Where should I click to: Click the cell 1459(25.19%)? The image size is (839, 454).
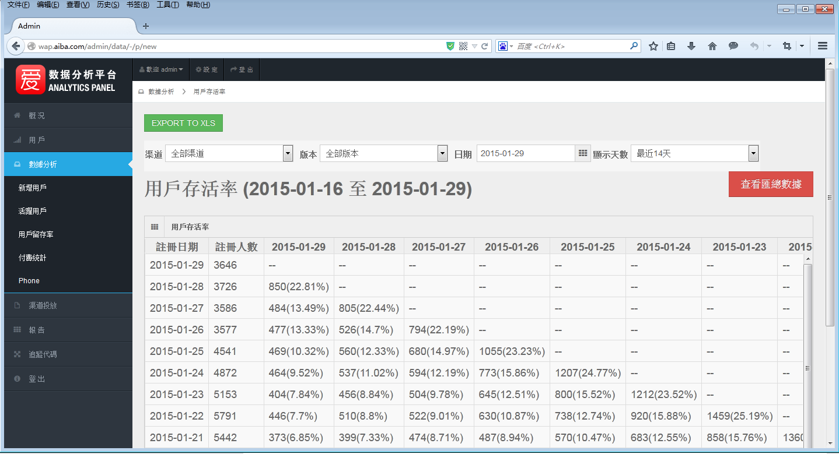(x=739, y=416)
